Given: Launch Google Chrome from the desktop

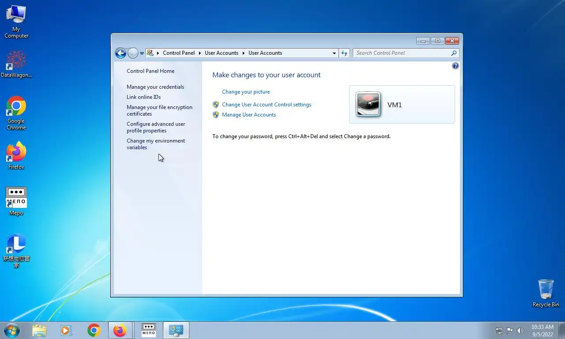Looking at the screenshot, I should pyautogui.click(x=16, y=113).
